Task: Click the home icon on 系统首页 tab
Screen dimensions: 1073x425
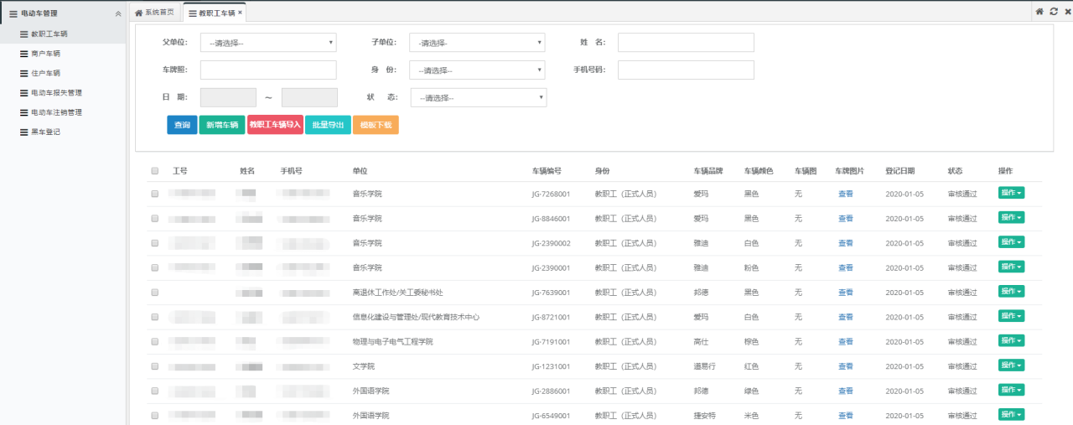Action: point(139,13)
